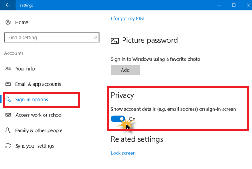
Task: Click the Settings window title
Action: tap(26, 5)
